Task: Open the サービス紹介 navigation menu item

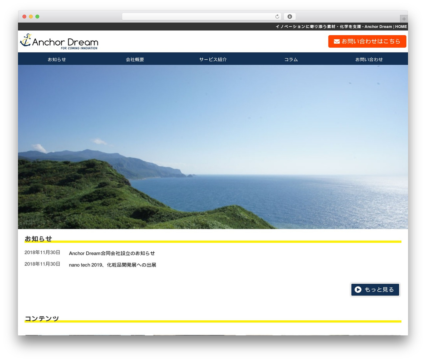Action: pos(213,59)
